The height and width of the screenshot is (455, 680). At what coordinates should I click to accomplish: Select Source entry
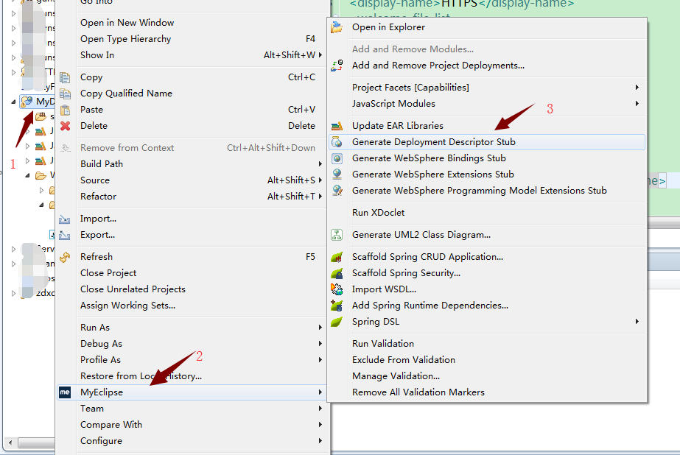[95, 180]
